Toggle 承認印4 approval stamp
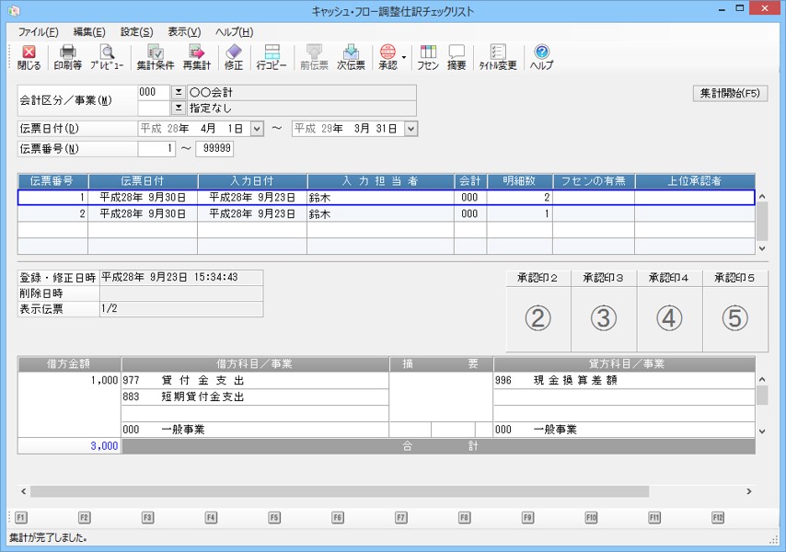 669,317
